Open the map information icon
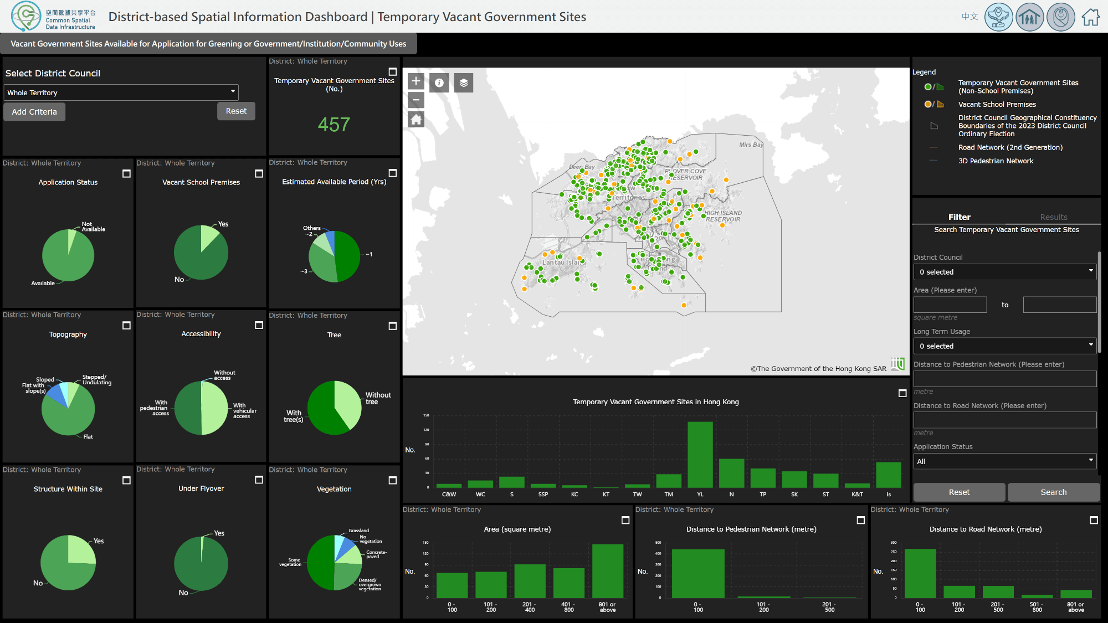The image size is (1108, 623). [439, 83]
